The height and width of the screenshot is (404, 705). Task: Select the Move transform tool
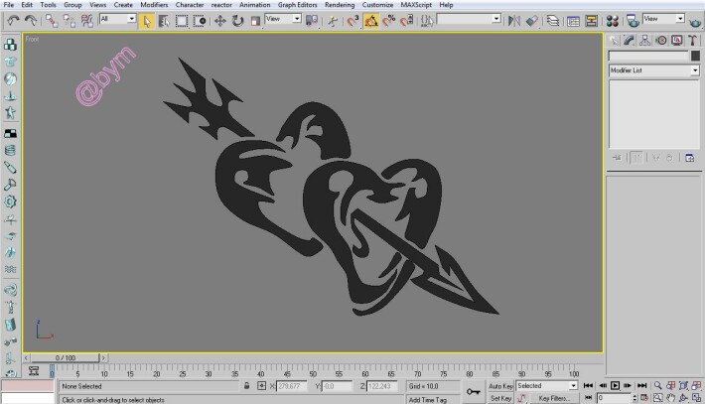[x=219, y=21]
